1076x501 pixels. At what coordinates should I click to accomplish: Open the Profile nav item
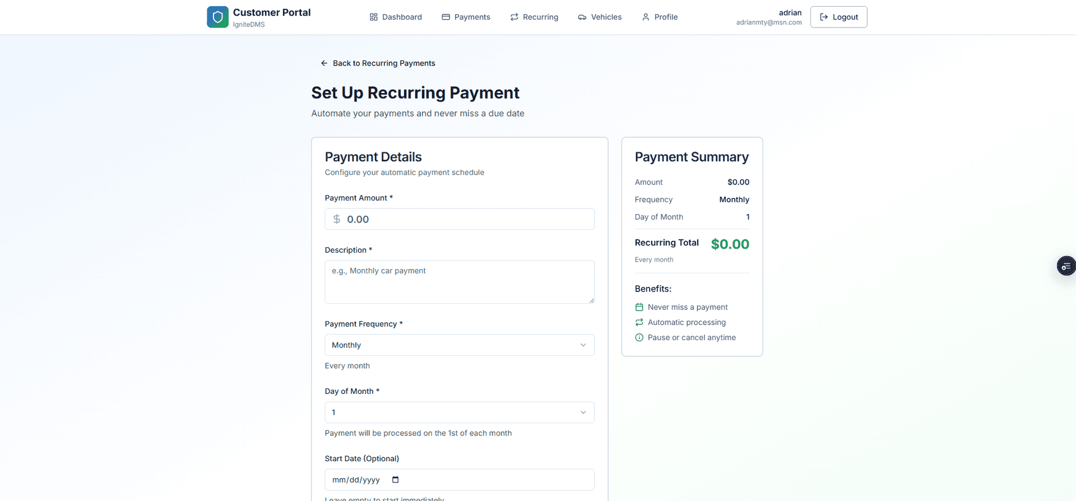660,17
